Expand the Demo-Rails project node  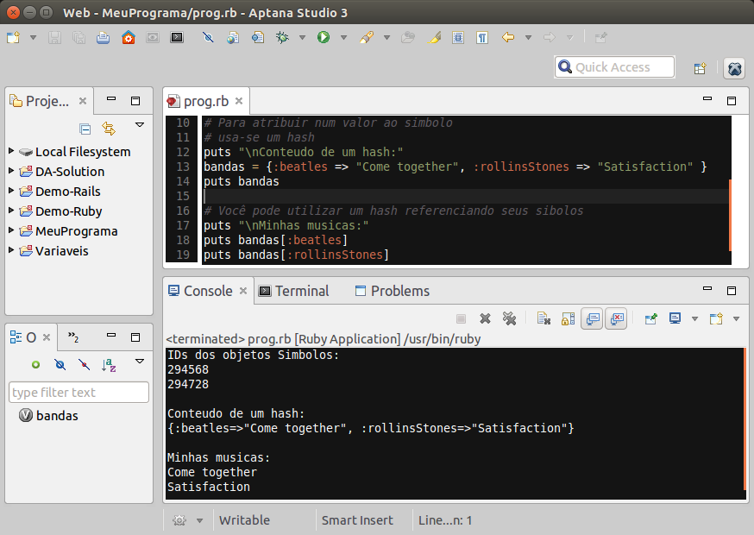[x=11, y=191]
